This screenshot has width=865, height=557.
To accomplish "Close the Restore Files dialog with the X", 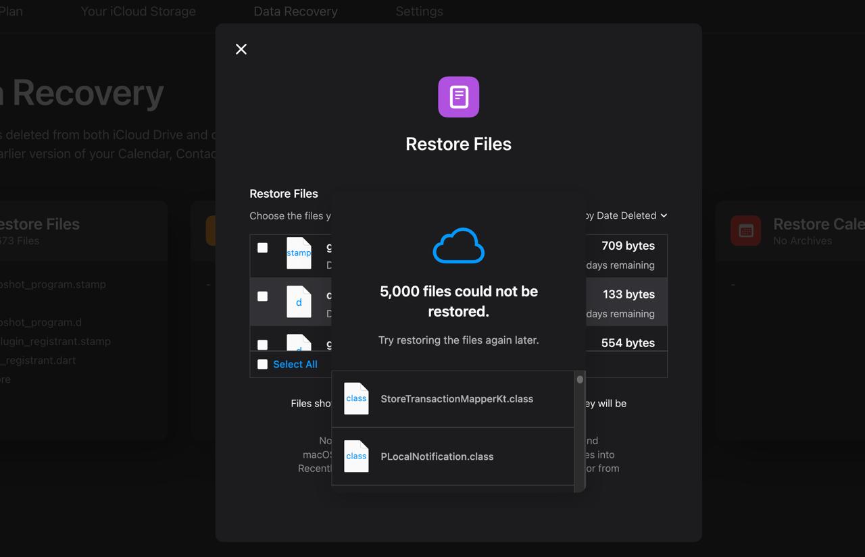I will (241, 49).
